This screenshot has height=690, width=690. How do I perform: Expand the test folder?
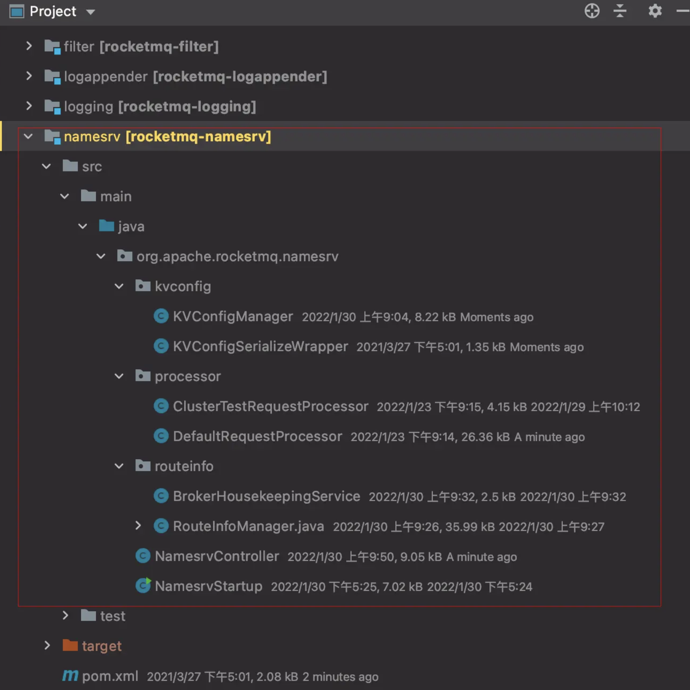coord(65,615)
